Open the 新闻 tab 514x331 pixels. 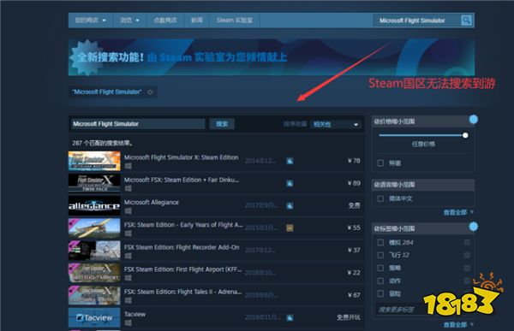coord(197,21)
